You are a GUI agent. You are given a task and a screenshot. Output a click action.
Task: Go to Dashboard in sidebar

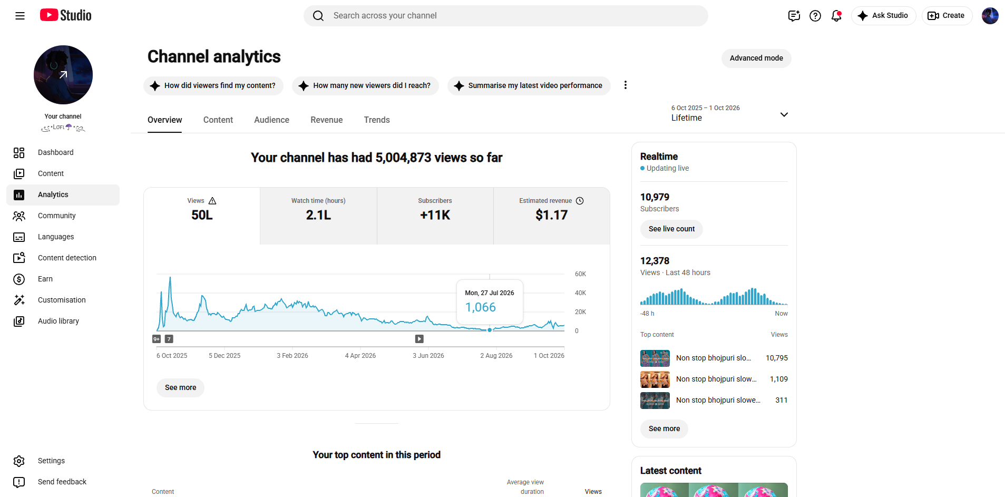pyautogui.click(x=63, y=152)
